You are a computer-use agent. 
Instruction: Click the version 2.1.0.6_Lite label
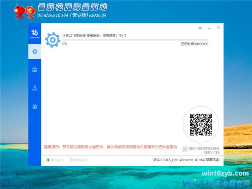186,160
